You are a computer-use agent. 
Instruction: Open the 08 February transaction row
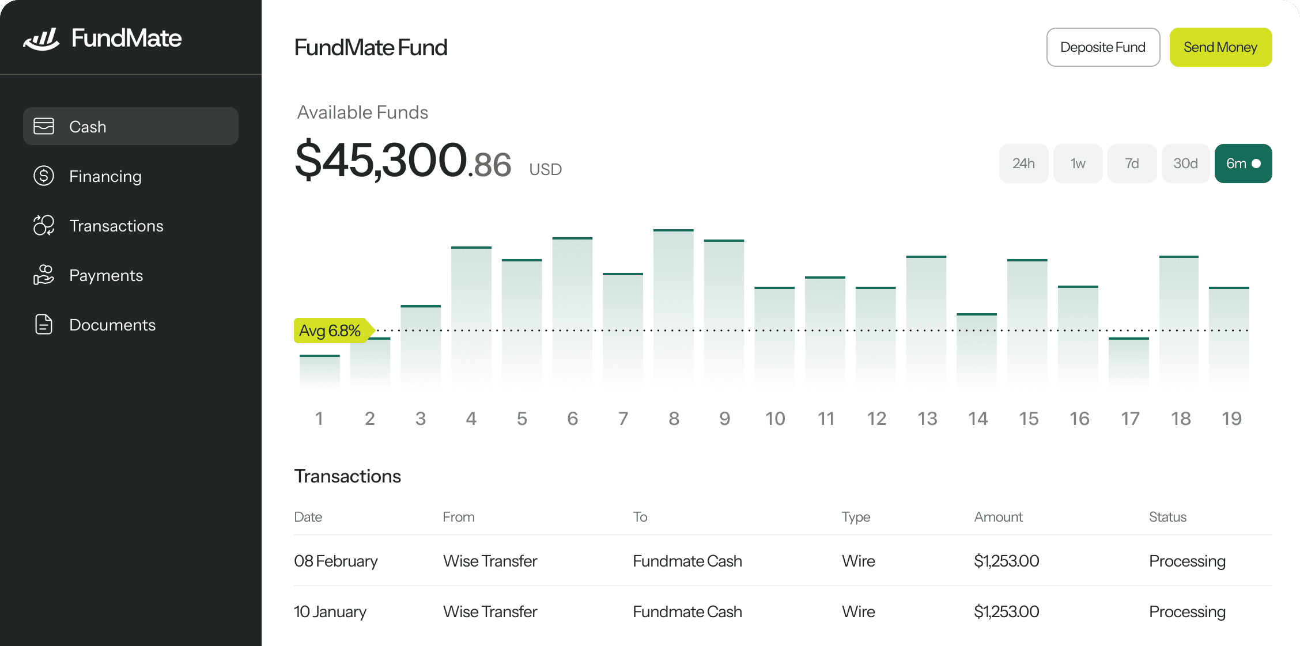[x=783, y=561]
